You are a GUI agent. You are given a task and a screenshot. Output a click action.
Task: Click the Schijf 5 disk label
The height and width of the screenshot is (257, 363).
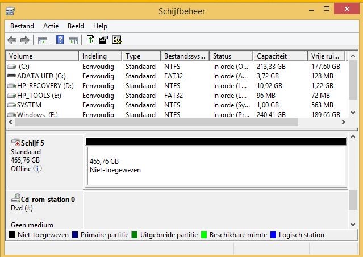point(32,143)
